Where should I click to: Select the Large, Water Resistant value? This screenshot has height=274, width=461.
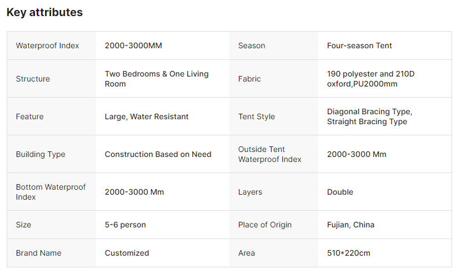[147, 116]
